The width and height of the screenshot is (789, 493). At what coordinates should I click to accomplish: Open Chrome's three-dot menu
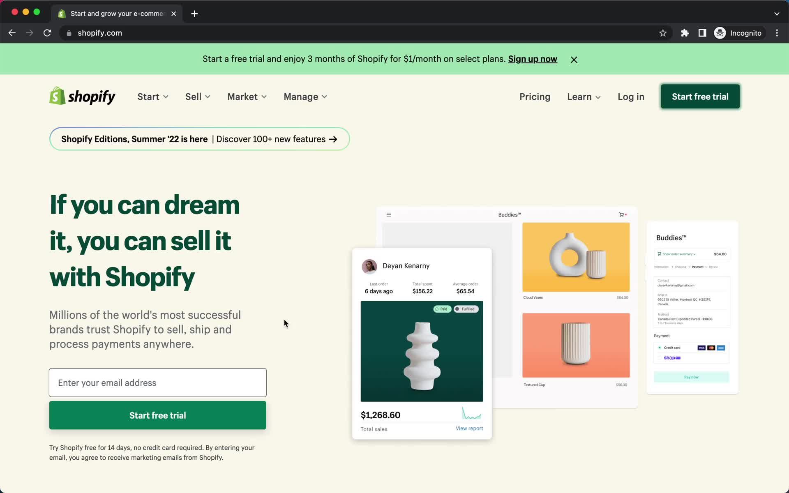tap(777, 33)
